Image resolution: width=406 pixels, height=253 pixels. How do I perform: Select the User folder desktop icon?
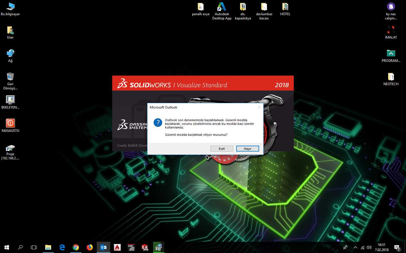[x=10, y=32]
